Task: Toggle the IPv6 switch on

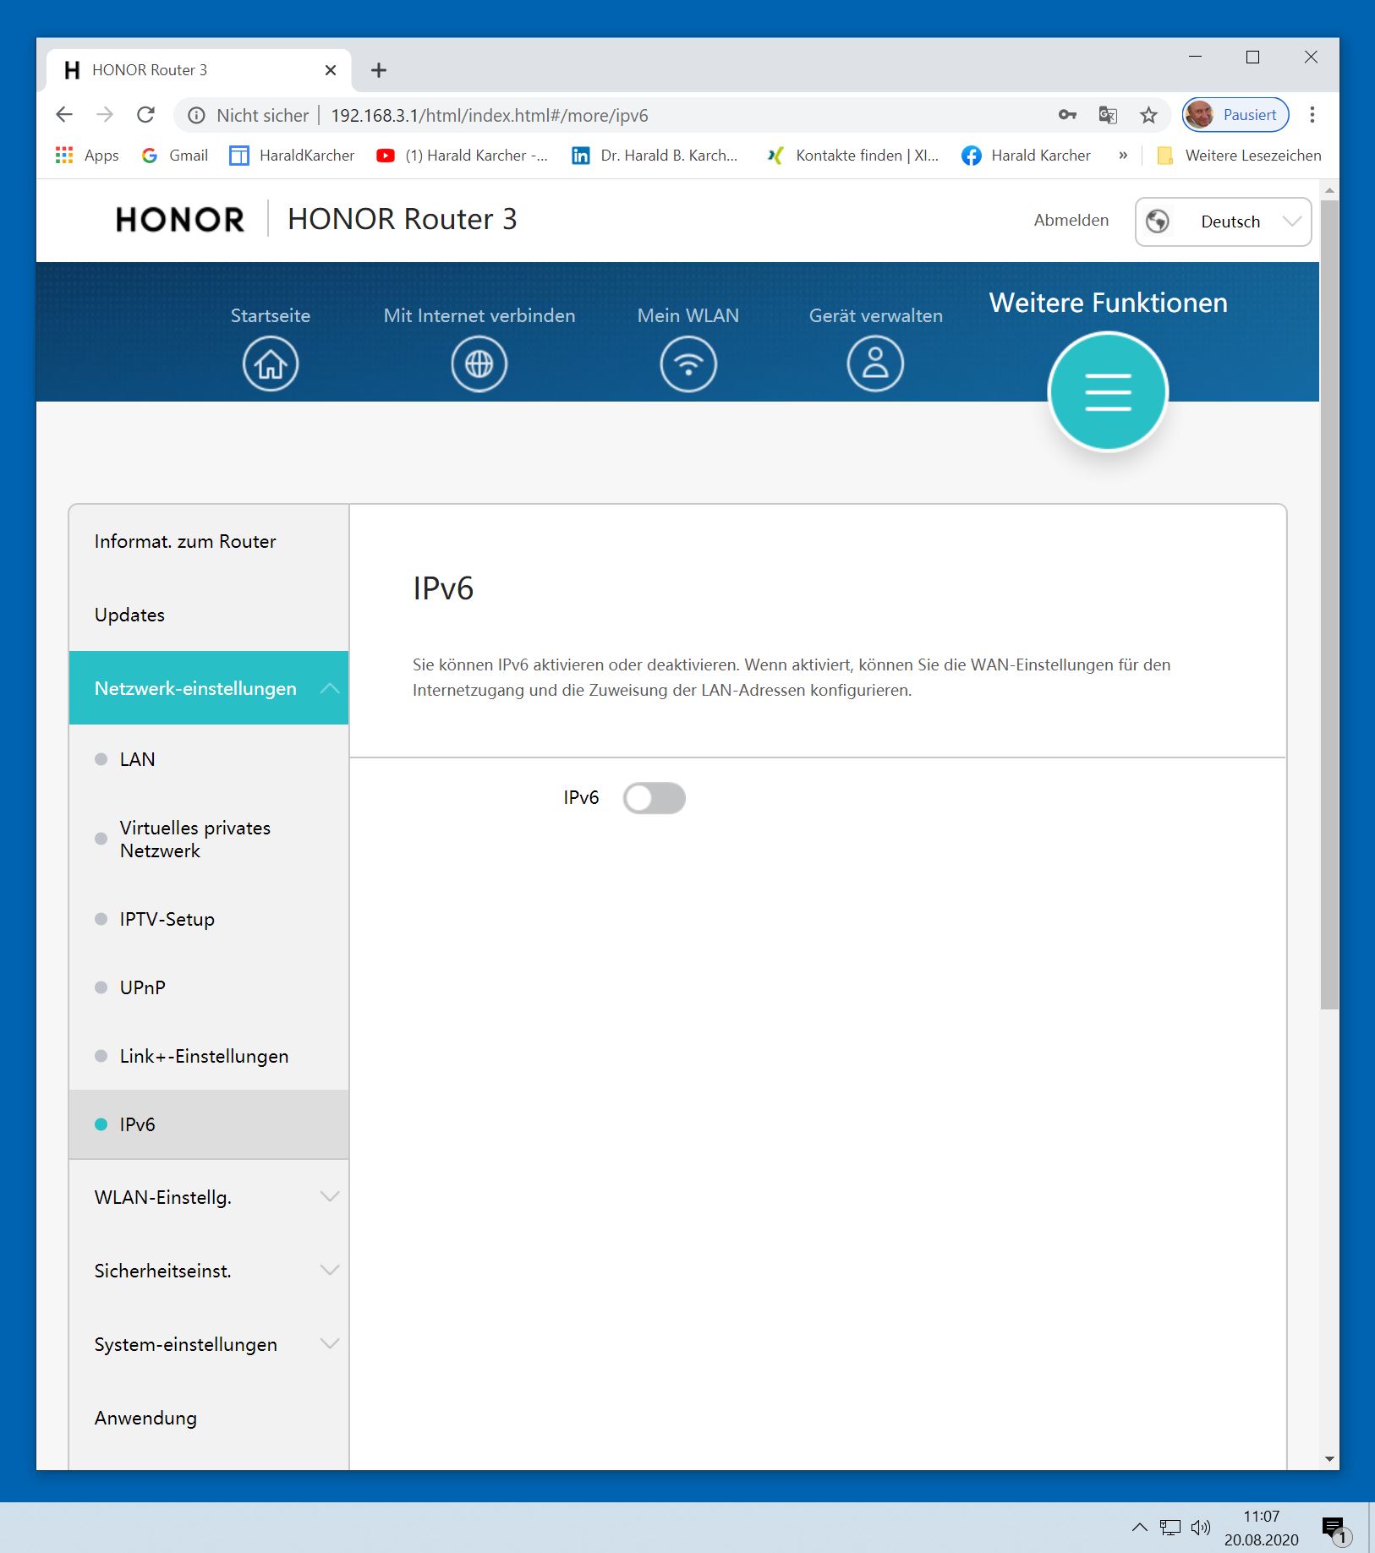Action: 655,798
